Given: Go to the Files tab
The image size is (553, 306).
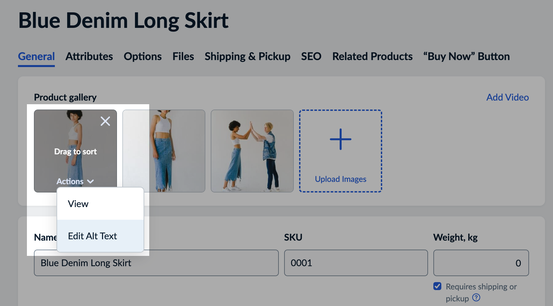Looking at the screenshot, I should point(183,56).
